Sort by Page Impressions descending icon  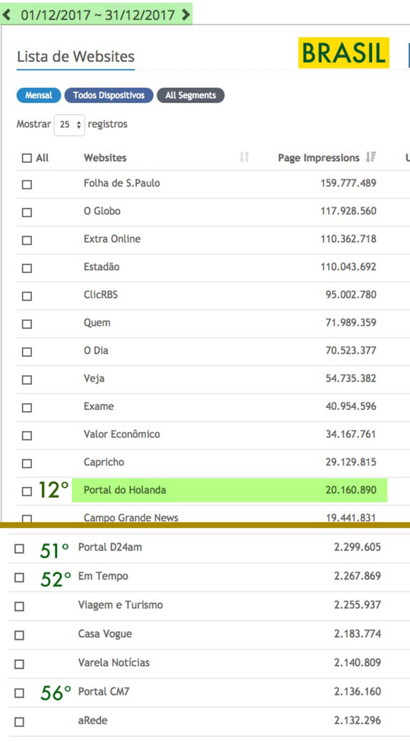coord(370,158)
